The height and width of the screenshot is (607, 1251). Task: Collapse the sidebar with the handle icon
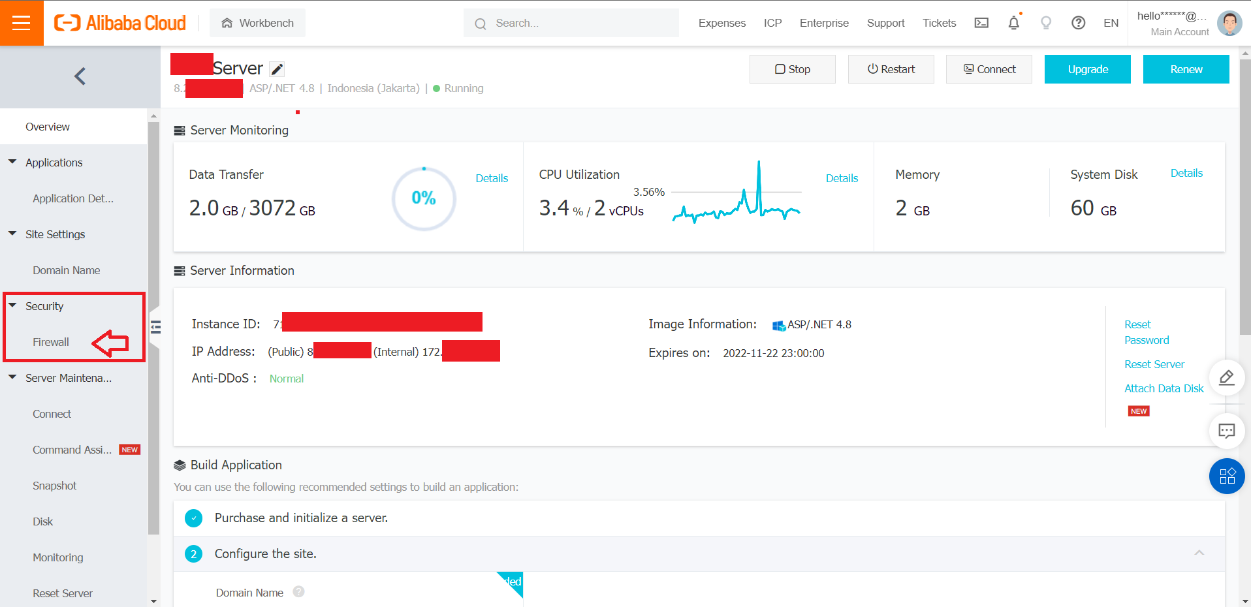(x=155, y=327)
